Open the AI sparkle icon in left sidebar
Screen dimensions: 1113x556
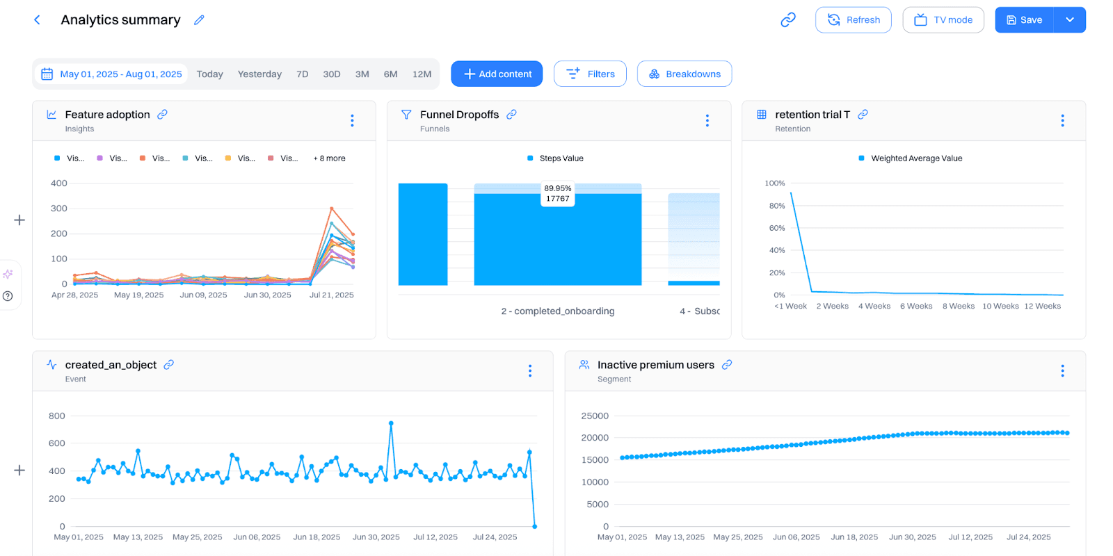pos(8,274)
